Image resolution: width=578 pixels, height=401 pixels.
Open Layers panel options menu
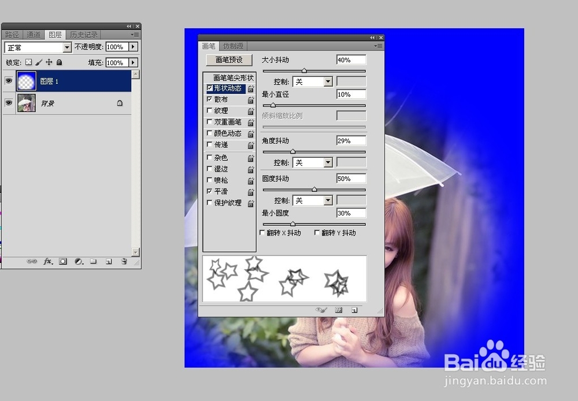[135, 35]
